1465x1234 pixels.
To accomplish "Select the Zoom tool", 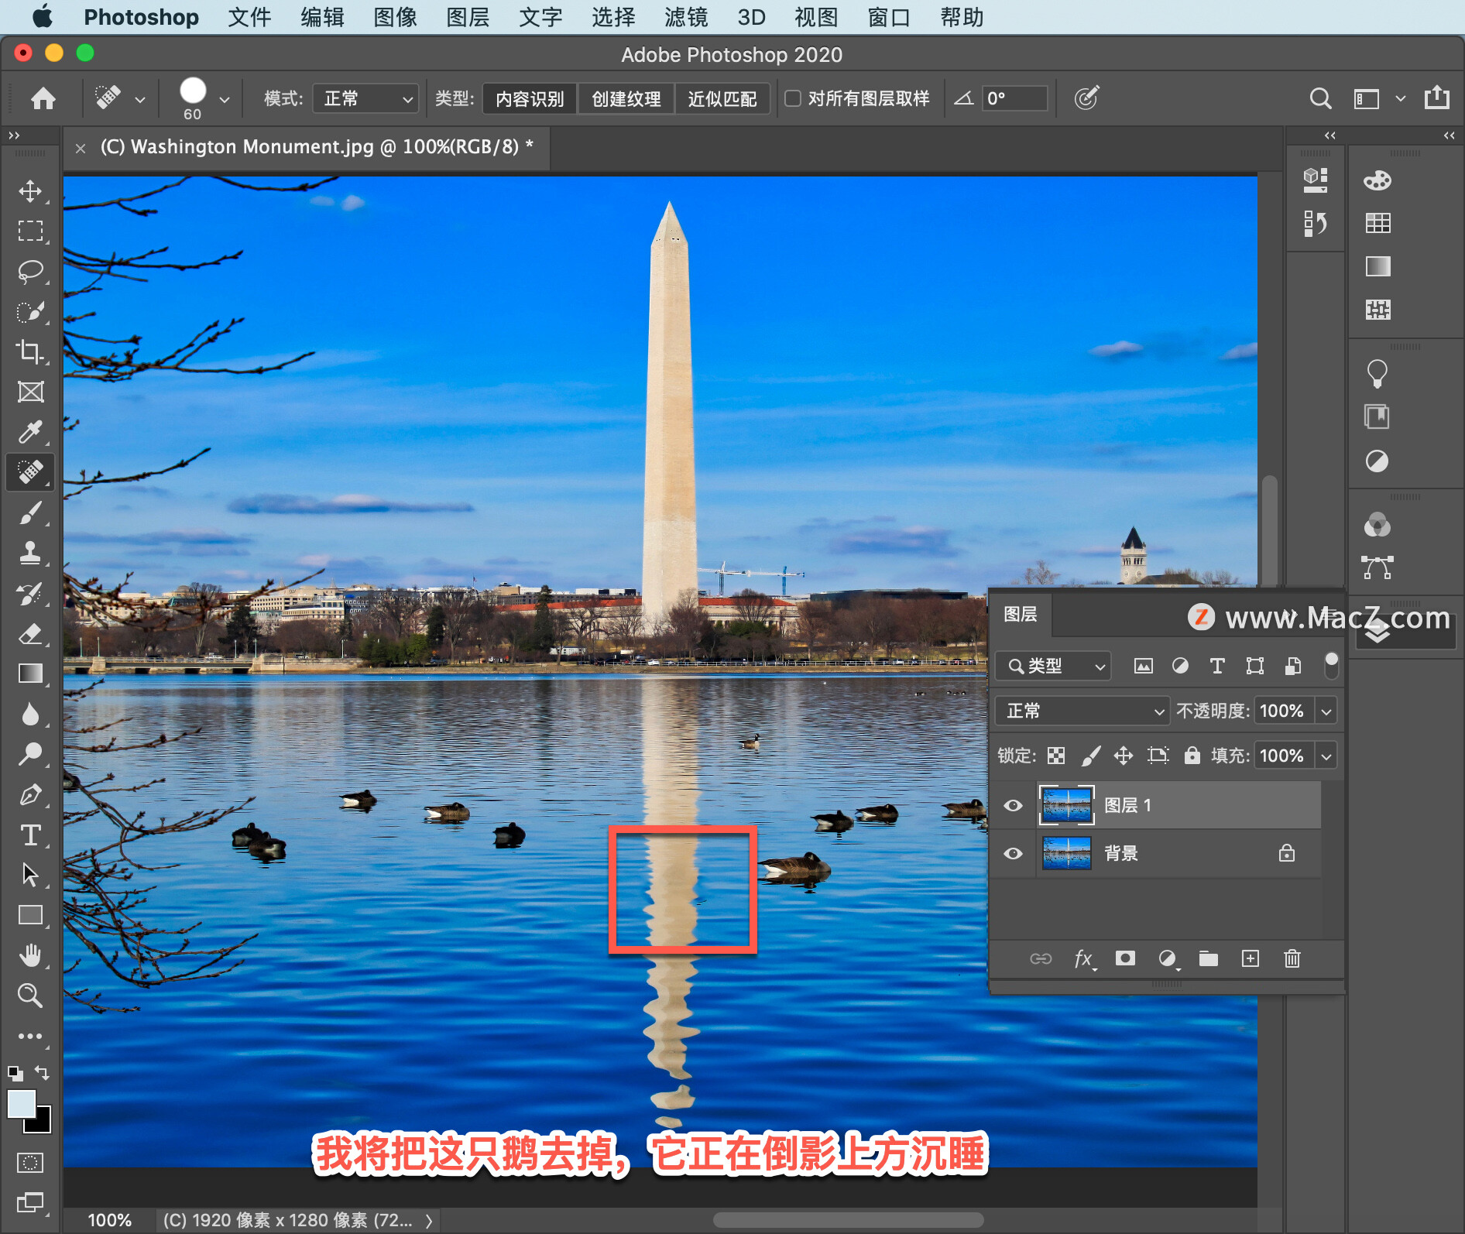I will 30,995.
